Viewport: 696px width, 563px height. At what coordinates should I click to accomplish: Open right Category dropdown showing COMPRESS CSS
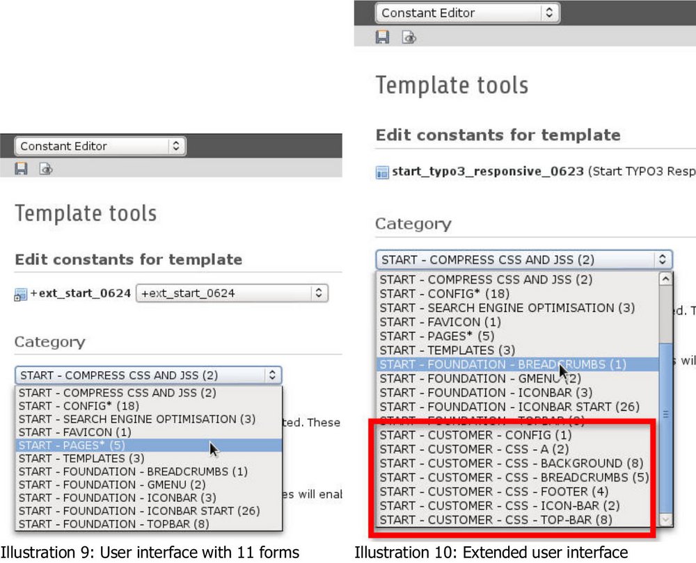[524, 259]
